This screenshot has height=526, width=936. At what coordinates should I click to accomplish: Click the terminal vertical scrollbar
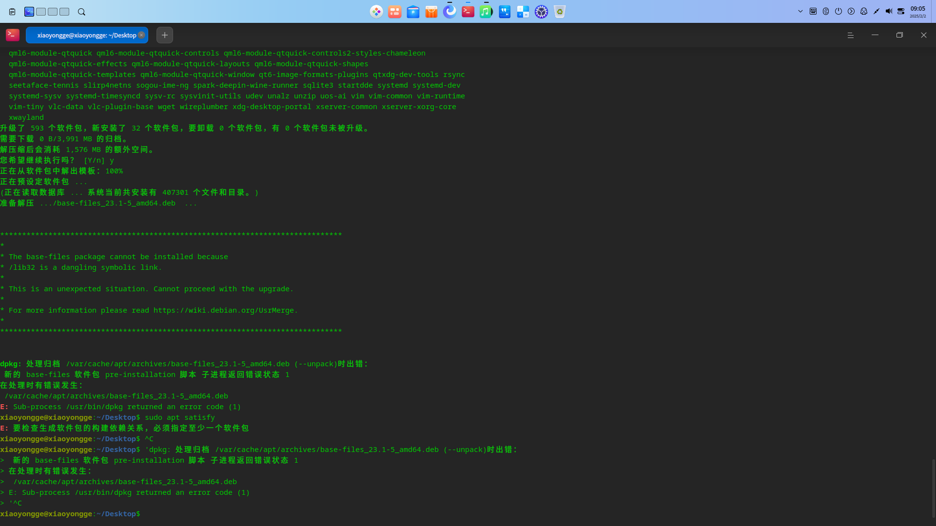pos(934,488)
